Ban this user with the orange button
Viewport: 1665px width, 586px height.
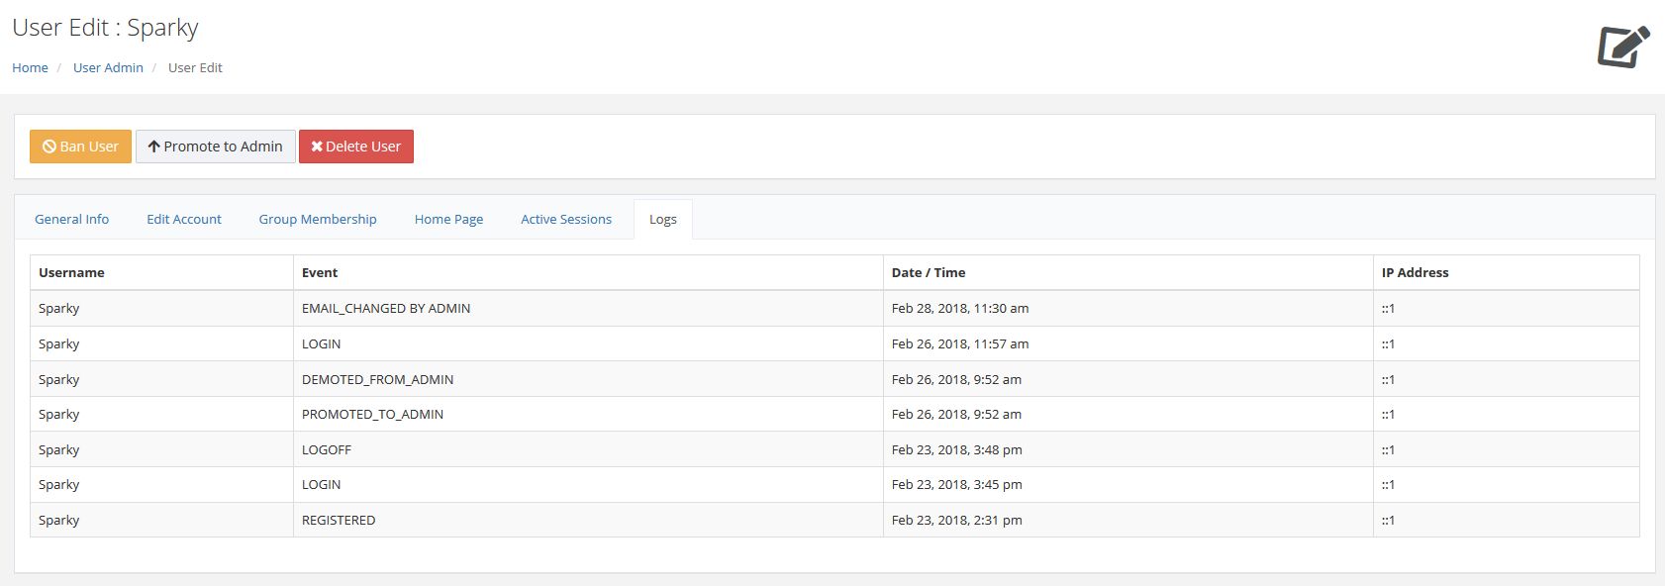80,146
